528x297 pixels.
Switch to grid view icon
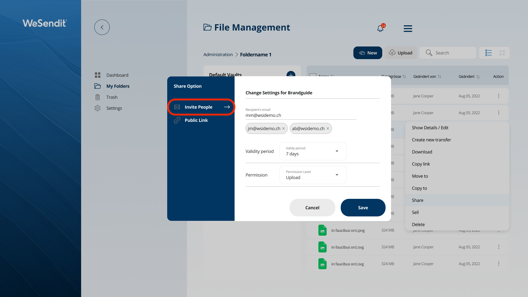(x=502, y=53)
